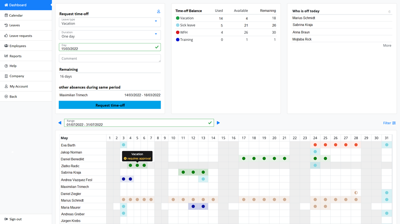Click More in Who is off today

click(387, 46)
